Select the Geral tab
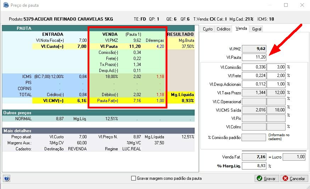The height and width of the screenshot is (189, 310). (x=257, y=29)
